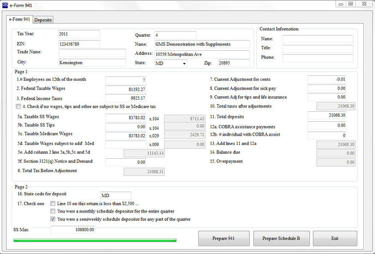
Task: Click the green progress bar
Action: point(95,240)
